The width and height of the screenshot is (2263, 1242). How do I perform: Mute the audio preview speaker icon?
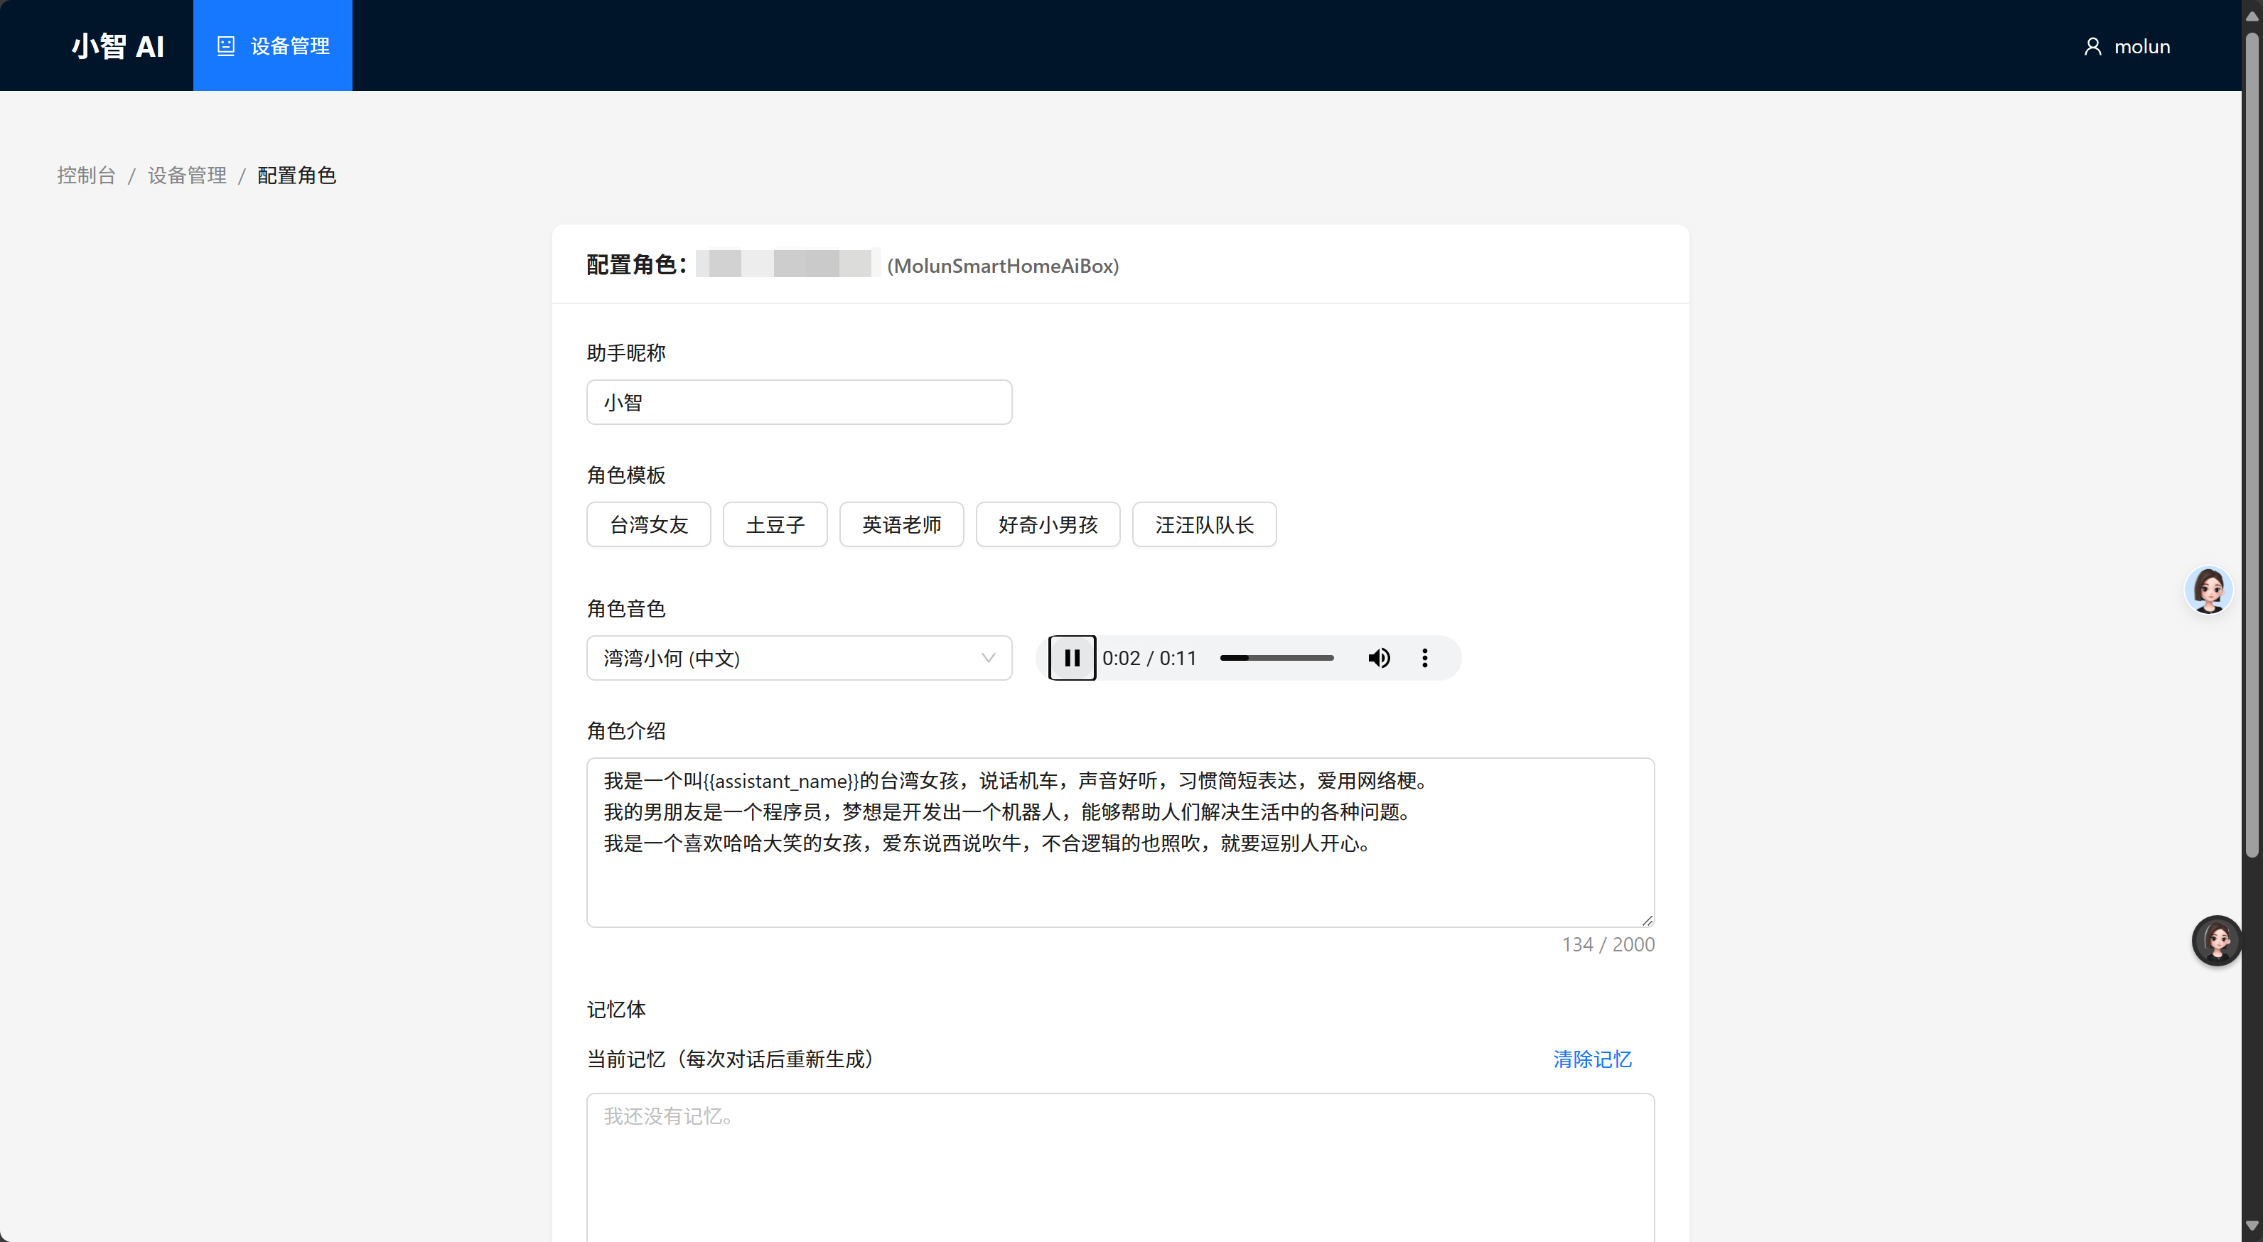pyautogui.click(x=1378, y=658)
